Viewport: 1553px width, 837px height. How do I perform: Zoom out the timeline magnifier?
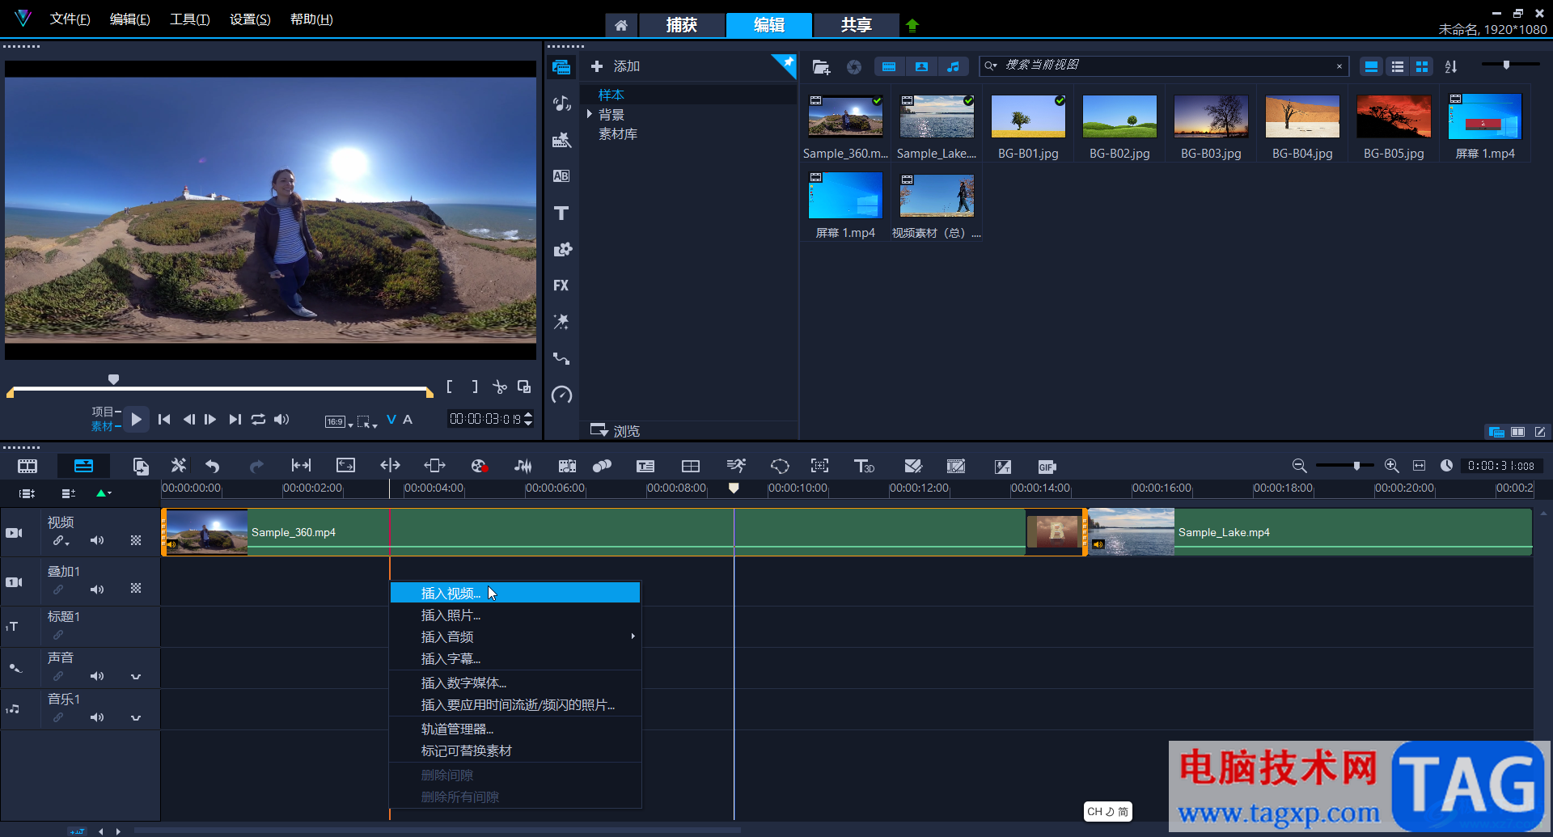pyautogui.click(x=1299, y=466)
